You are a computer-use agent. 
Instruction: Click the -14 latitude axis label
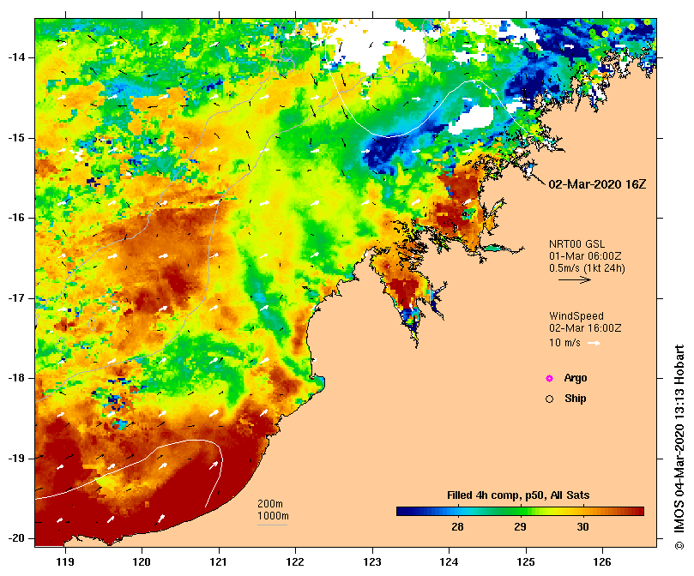(x=16, y=57)
